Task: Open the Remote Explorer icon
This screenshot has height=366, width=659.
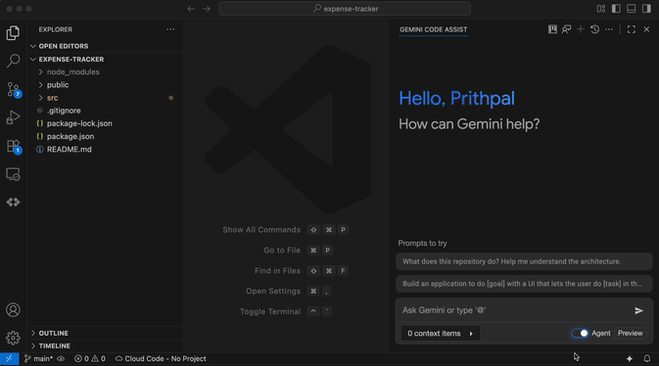Action: point(13,174)
